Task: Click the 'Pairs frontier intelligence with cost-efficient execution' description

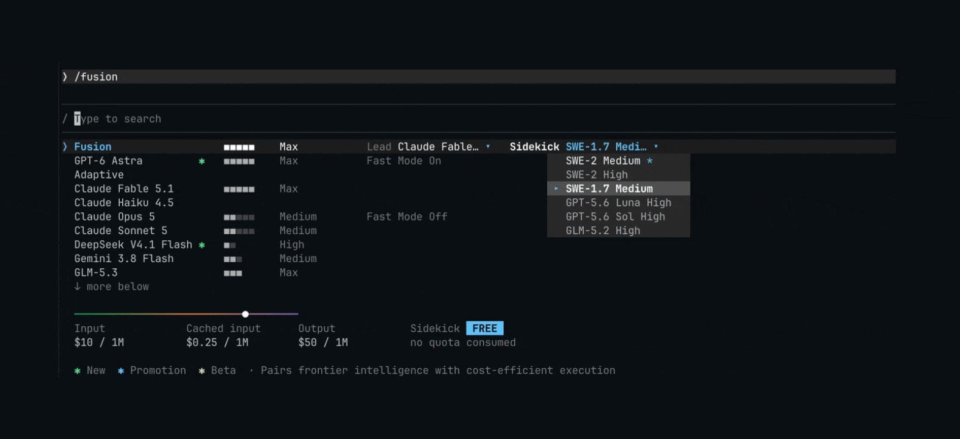Action: point(438,371)
